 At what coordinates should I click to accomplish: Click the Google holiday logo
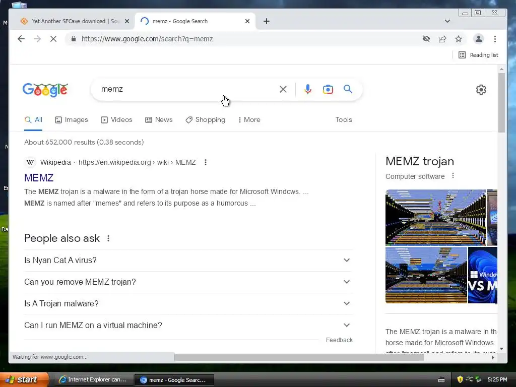pyautogui.click(x=45, y=90)
